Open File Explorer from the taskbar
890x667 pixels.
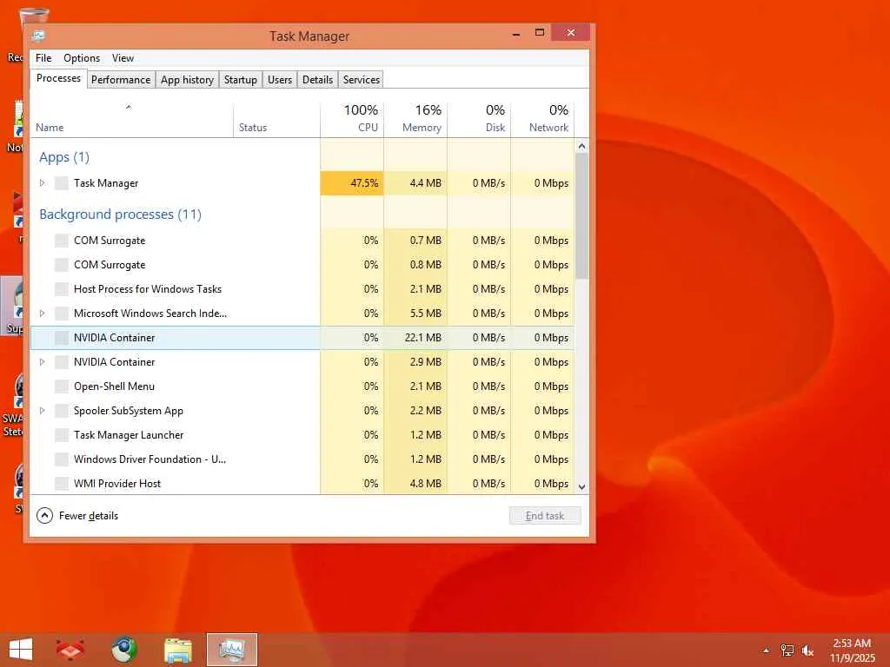pyautogui.click(x=178, y=650)
